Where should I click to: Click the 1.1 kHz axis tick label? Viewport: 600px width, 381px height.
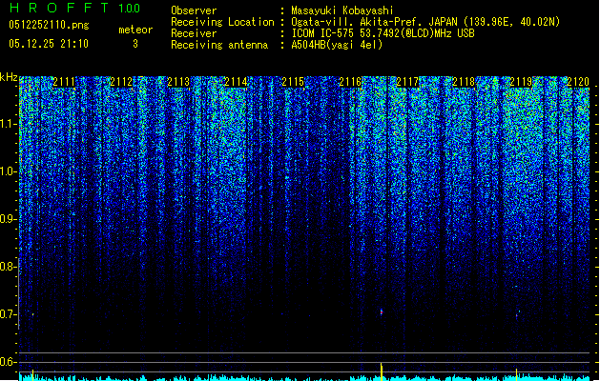[x=9, y=124]
